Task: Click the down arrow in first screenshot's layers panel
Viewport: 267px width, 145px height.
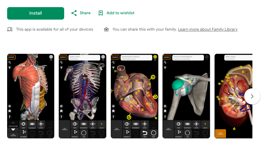Action: (x=13, y=130)
